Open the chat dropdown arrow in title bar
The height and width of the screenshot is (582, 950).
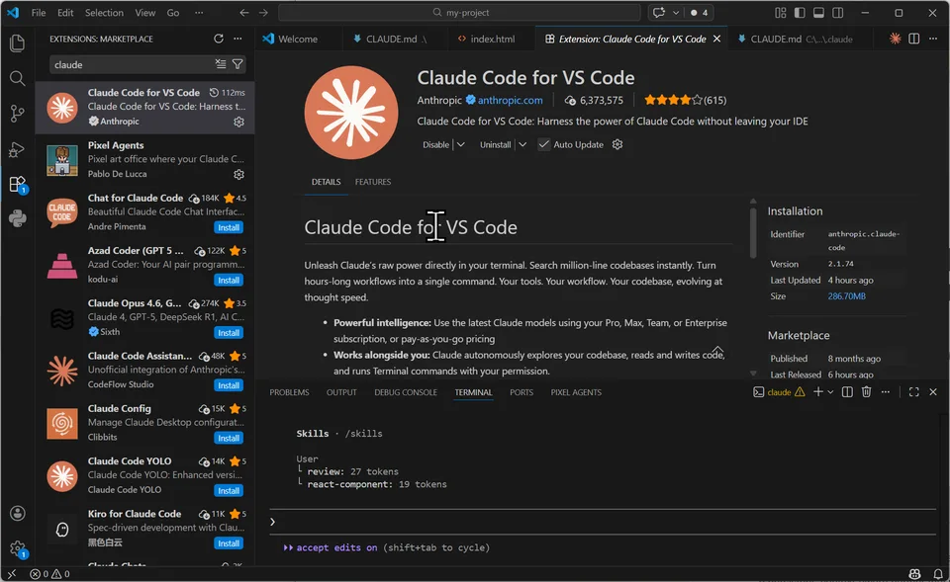point(676,13)
